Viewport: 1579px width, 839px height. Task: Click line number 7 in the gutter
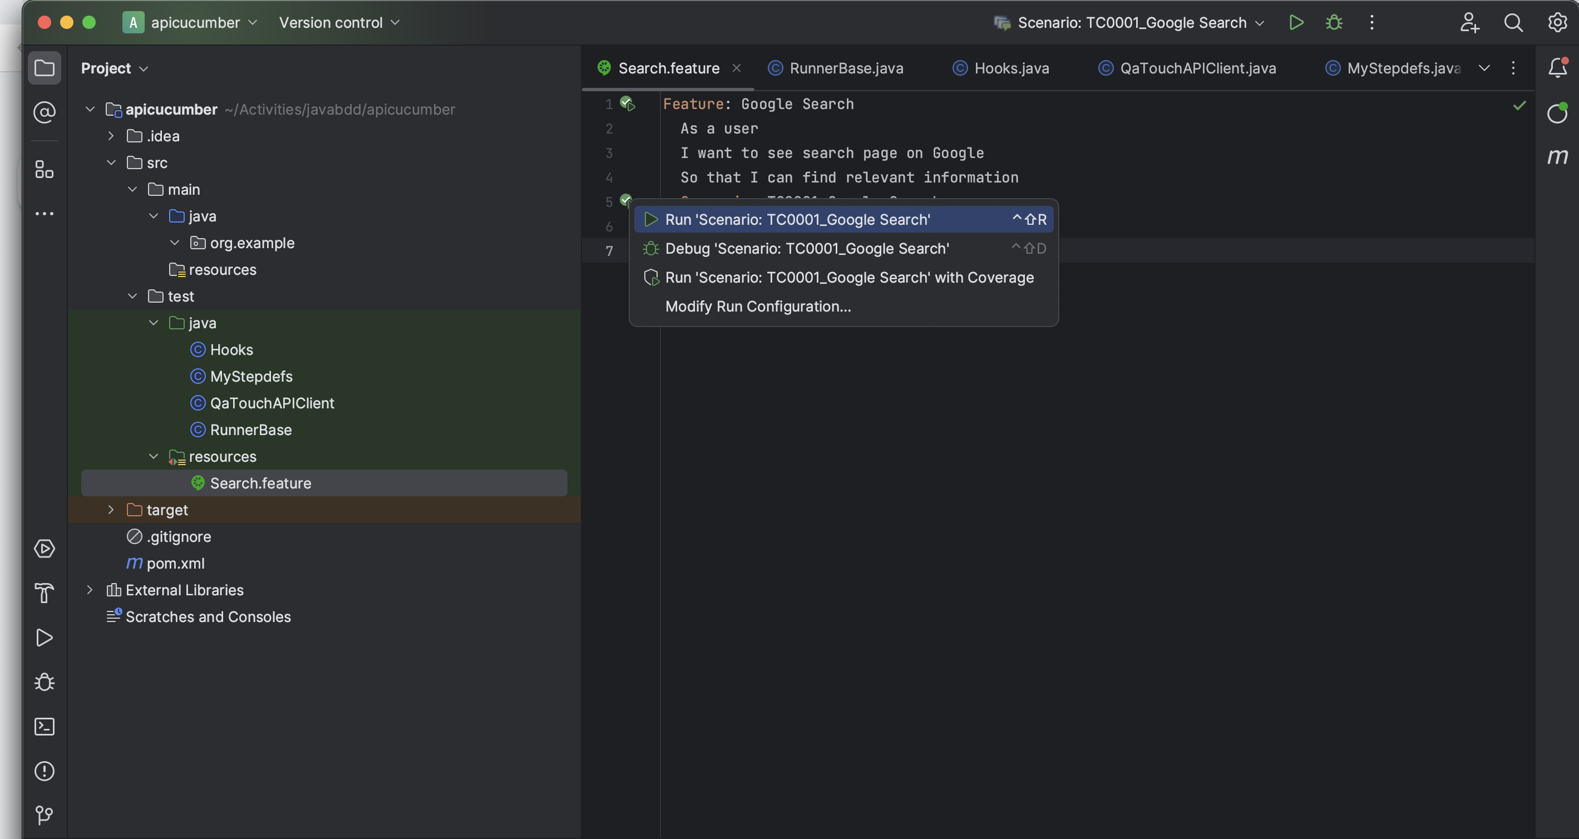[609, 251]
